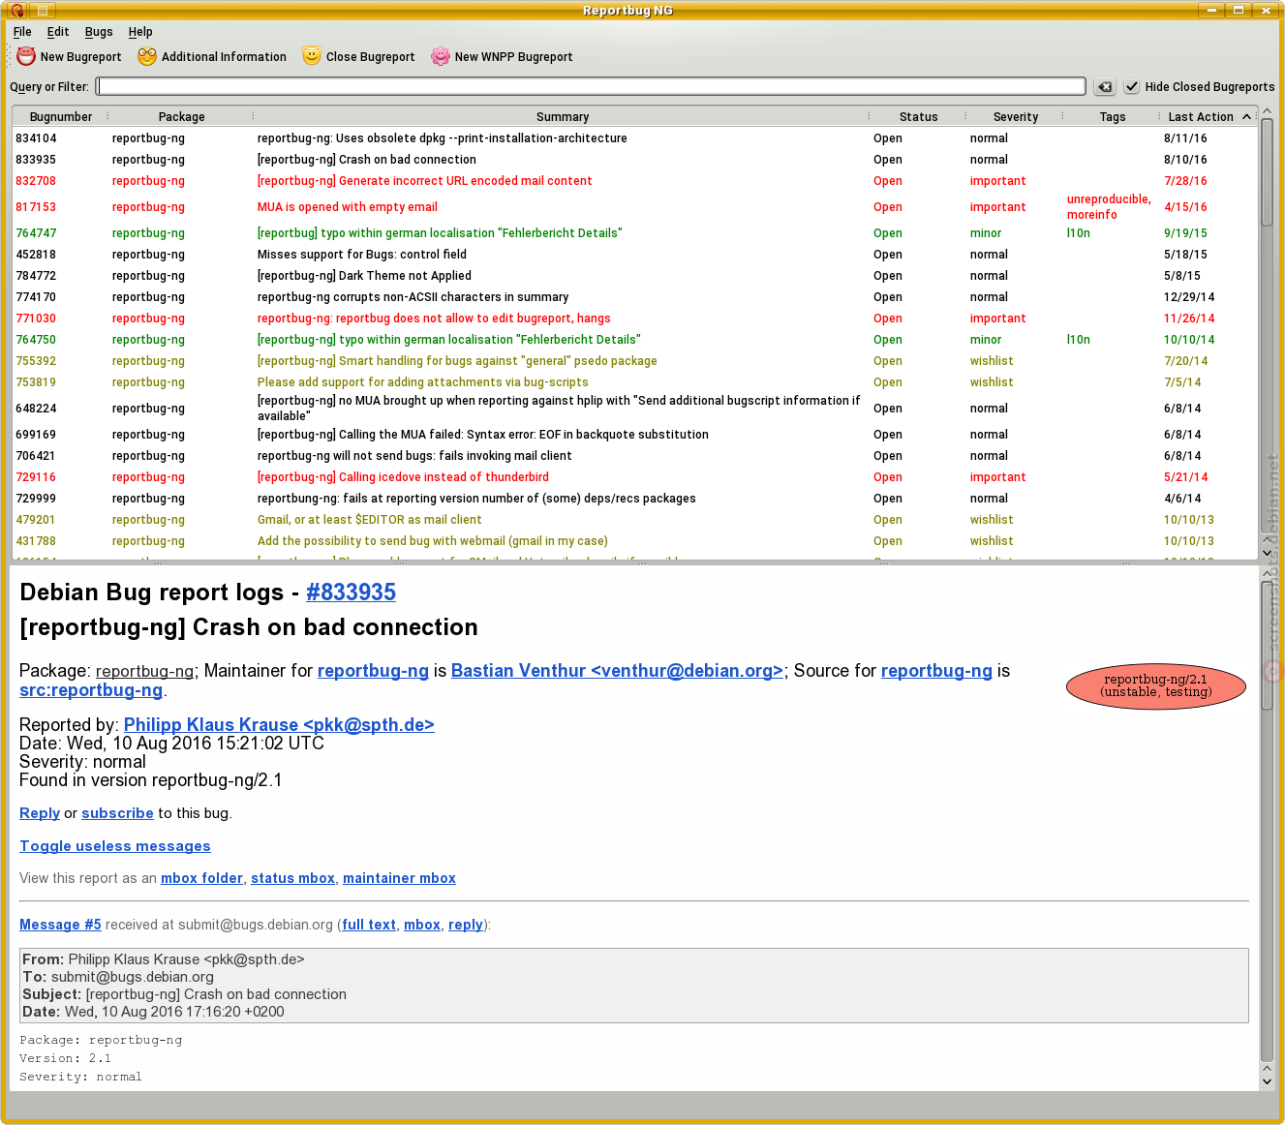Click bug list scrollbar down arrow

coord(1267,553)
